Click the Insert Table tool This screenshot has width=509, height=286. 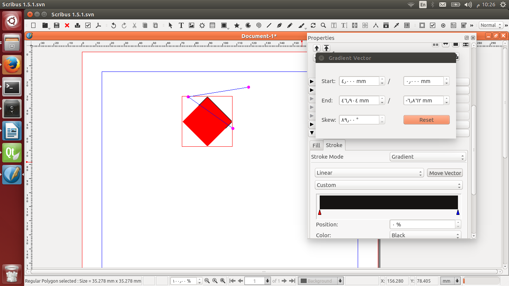(212, 25)
